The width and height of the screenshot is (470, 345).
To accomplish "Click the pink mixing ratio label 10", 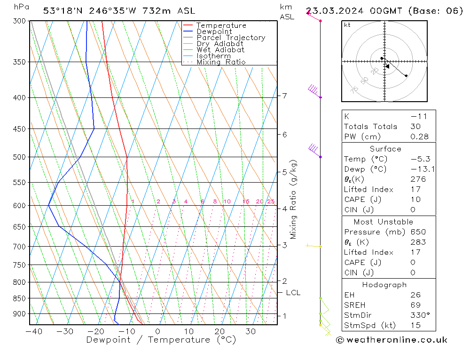I will tap(227, 201).
